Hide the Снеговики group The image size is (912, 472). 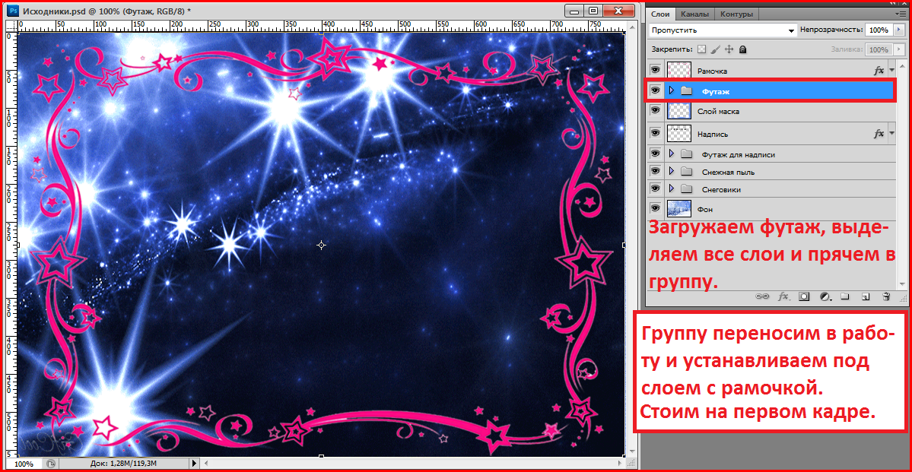pyautogui.click(x=656, y=188)
